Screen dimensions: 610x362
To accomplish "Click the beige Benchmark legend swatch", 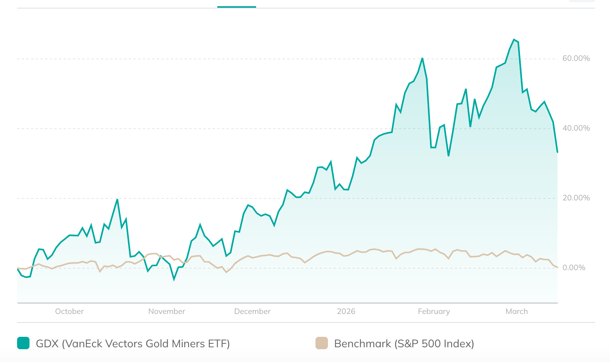I will click(x=322, y=343).
